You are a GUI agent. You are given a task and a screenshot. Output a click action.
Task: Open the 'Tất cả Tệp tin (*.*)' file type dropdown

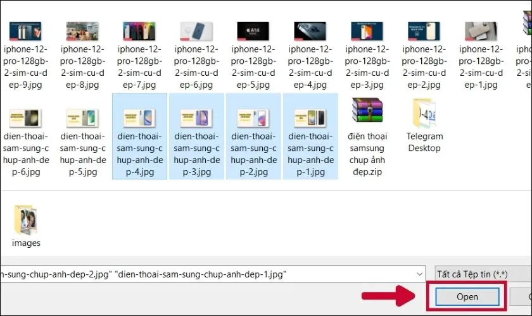click(481, 274)
